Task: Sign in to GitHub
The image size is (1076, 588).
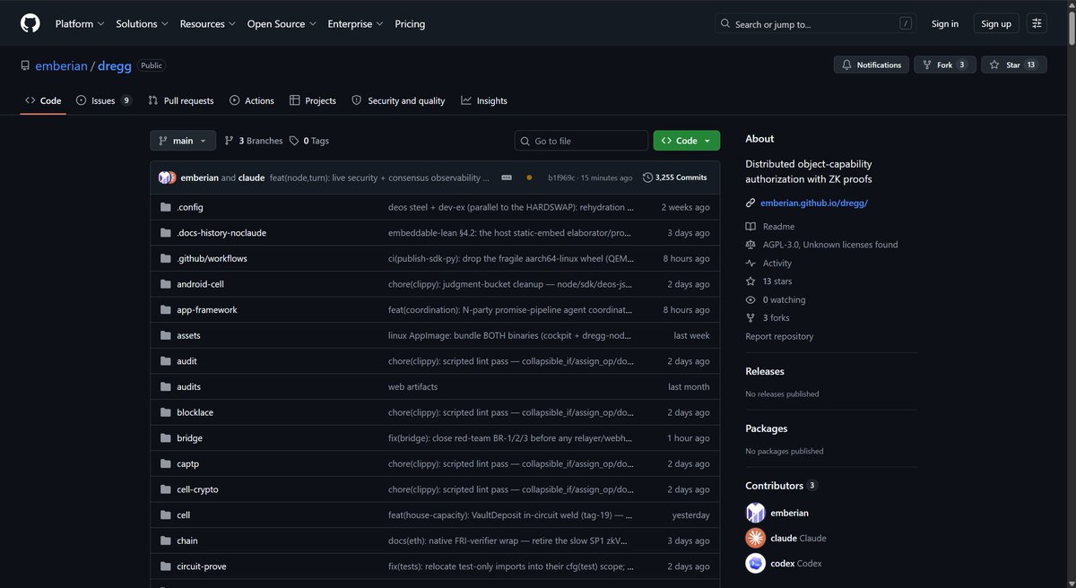Action: (x=945, y=24)
